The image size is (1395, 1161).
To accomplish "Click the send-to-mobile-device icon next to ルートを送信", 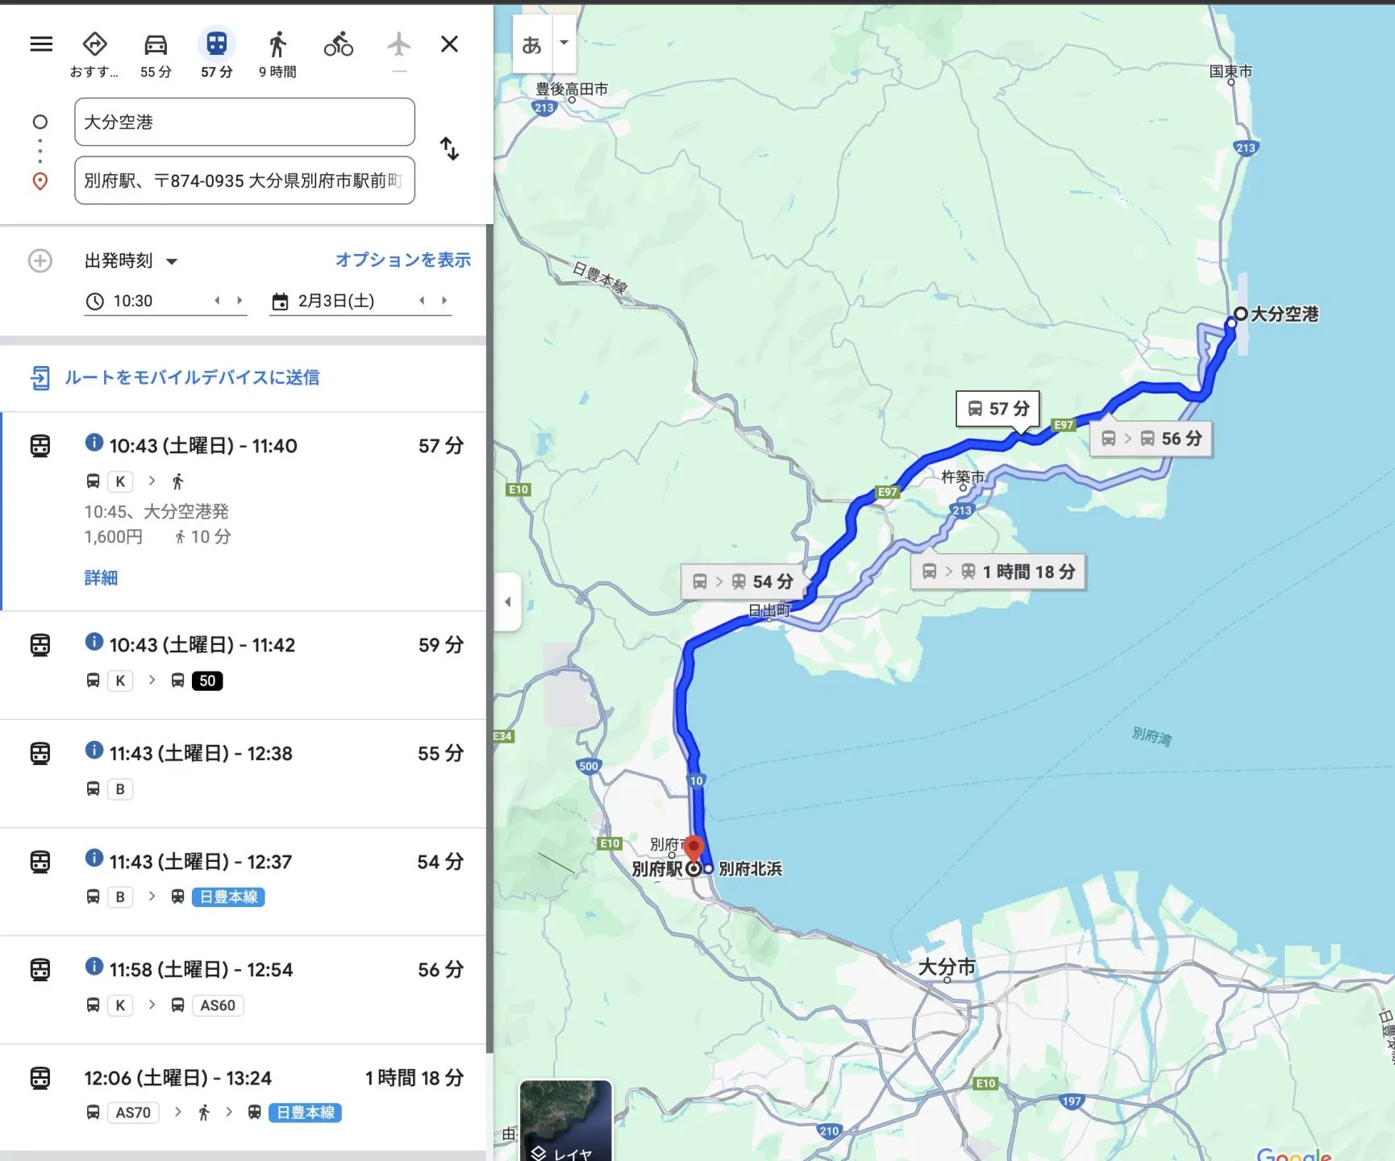I will [41, 377].
